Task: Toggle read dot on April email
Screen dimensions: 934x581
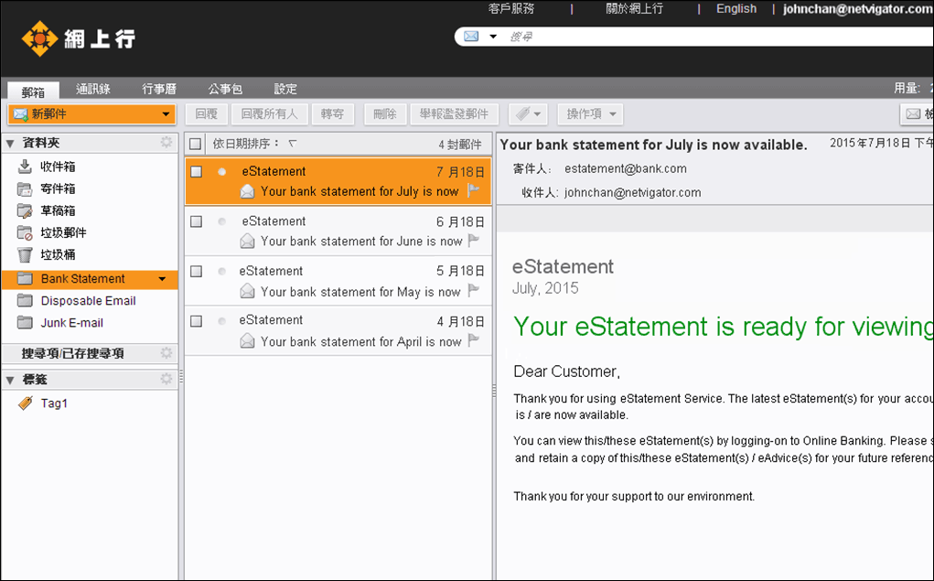Action: coord(221,321)
